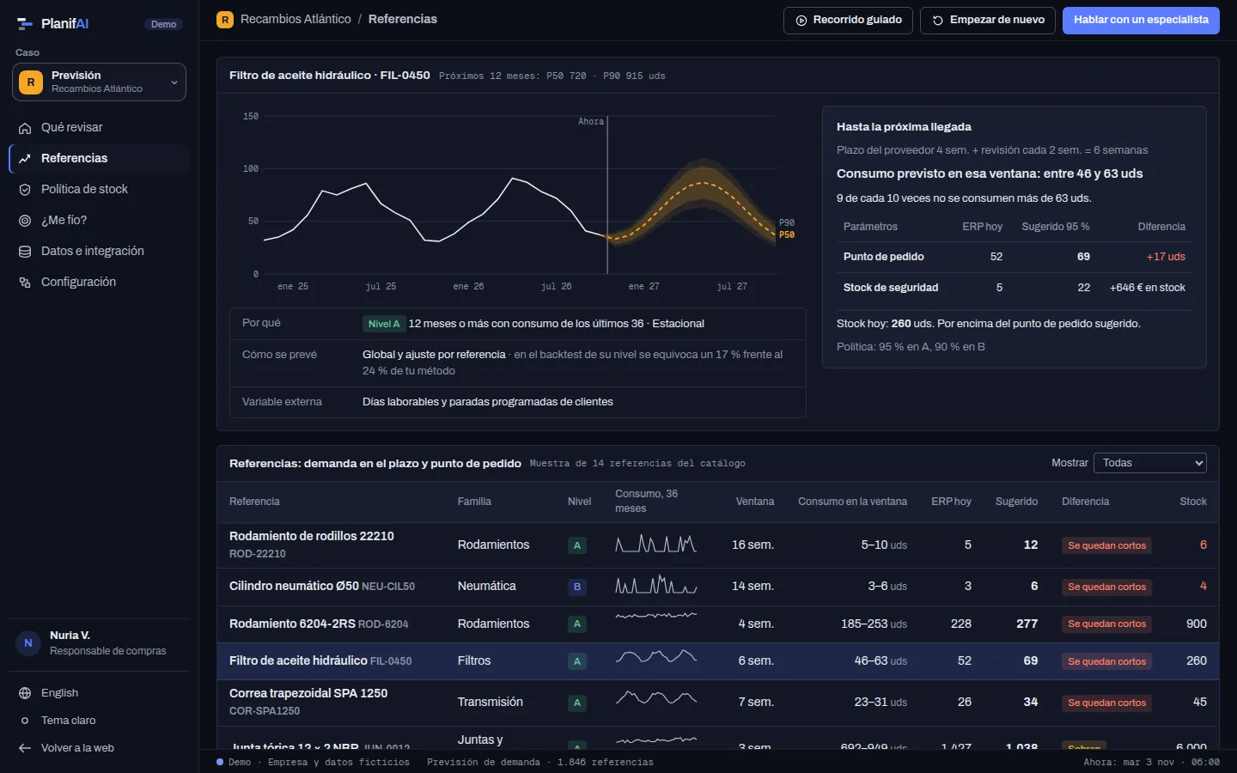Click the level A badge for Rodamiento de rodillos 22210
The width and height of the screenshot is (1237, 773).
coord(577,545)
